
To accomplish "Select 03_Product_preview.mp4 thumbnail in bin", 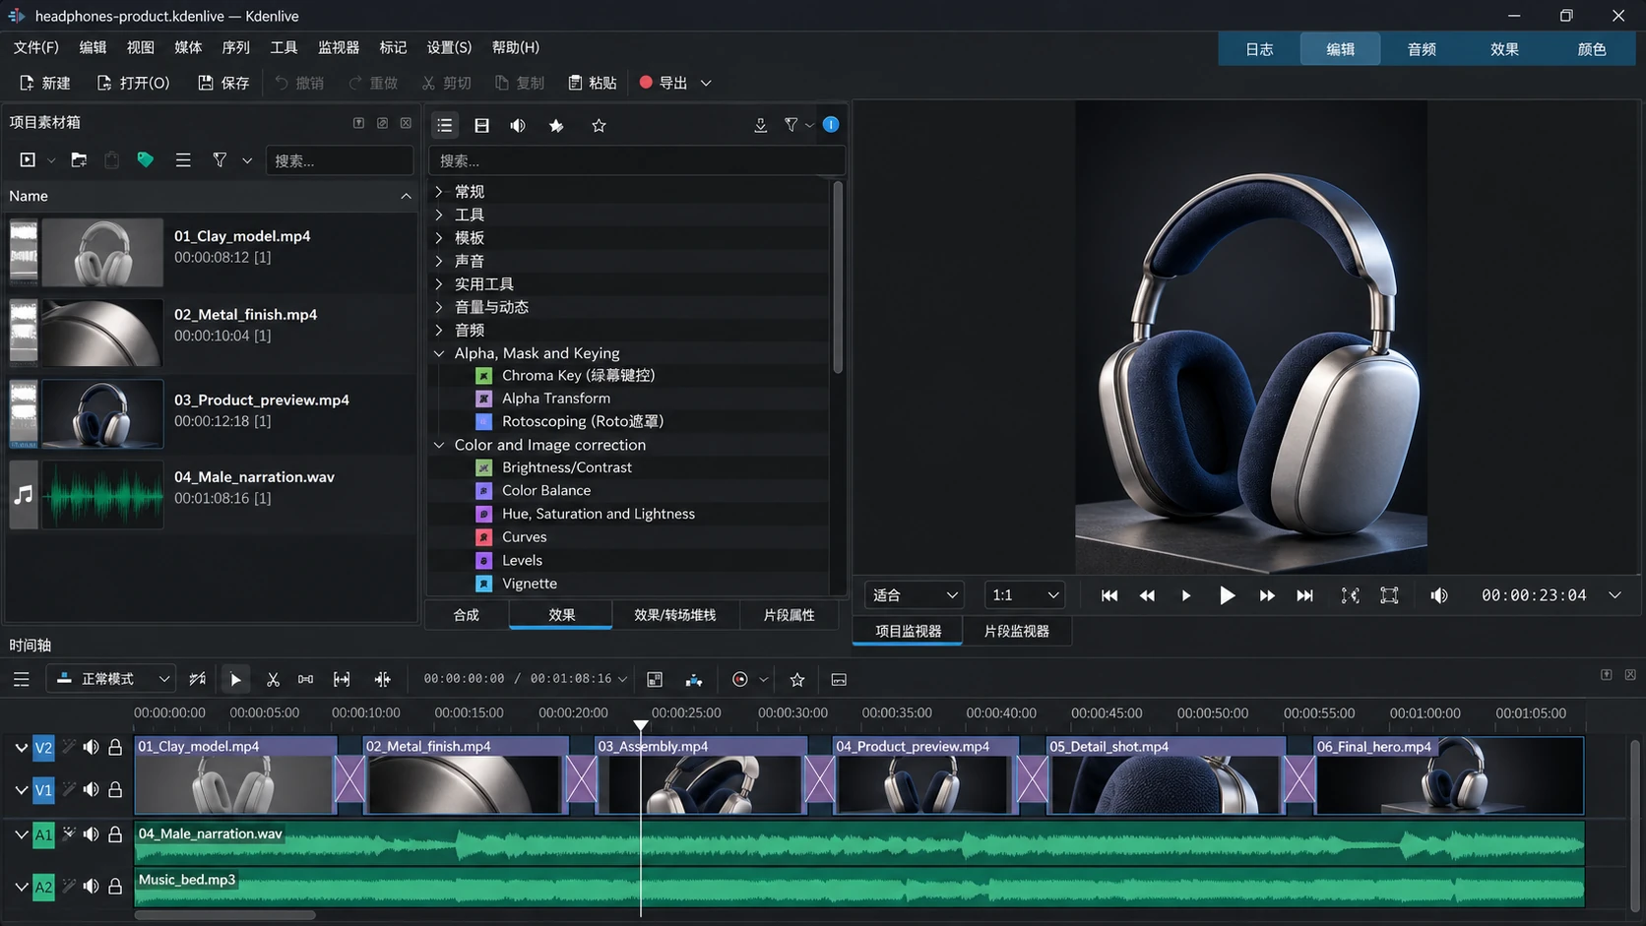I will [x=102, y=414].
